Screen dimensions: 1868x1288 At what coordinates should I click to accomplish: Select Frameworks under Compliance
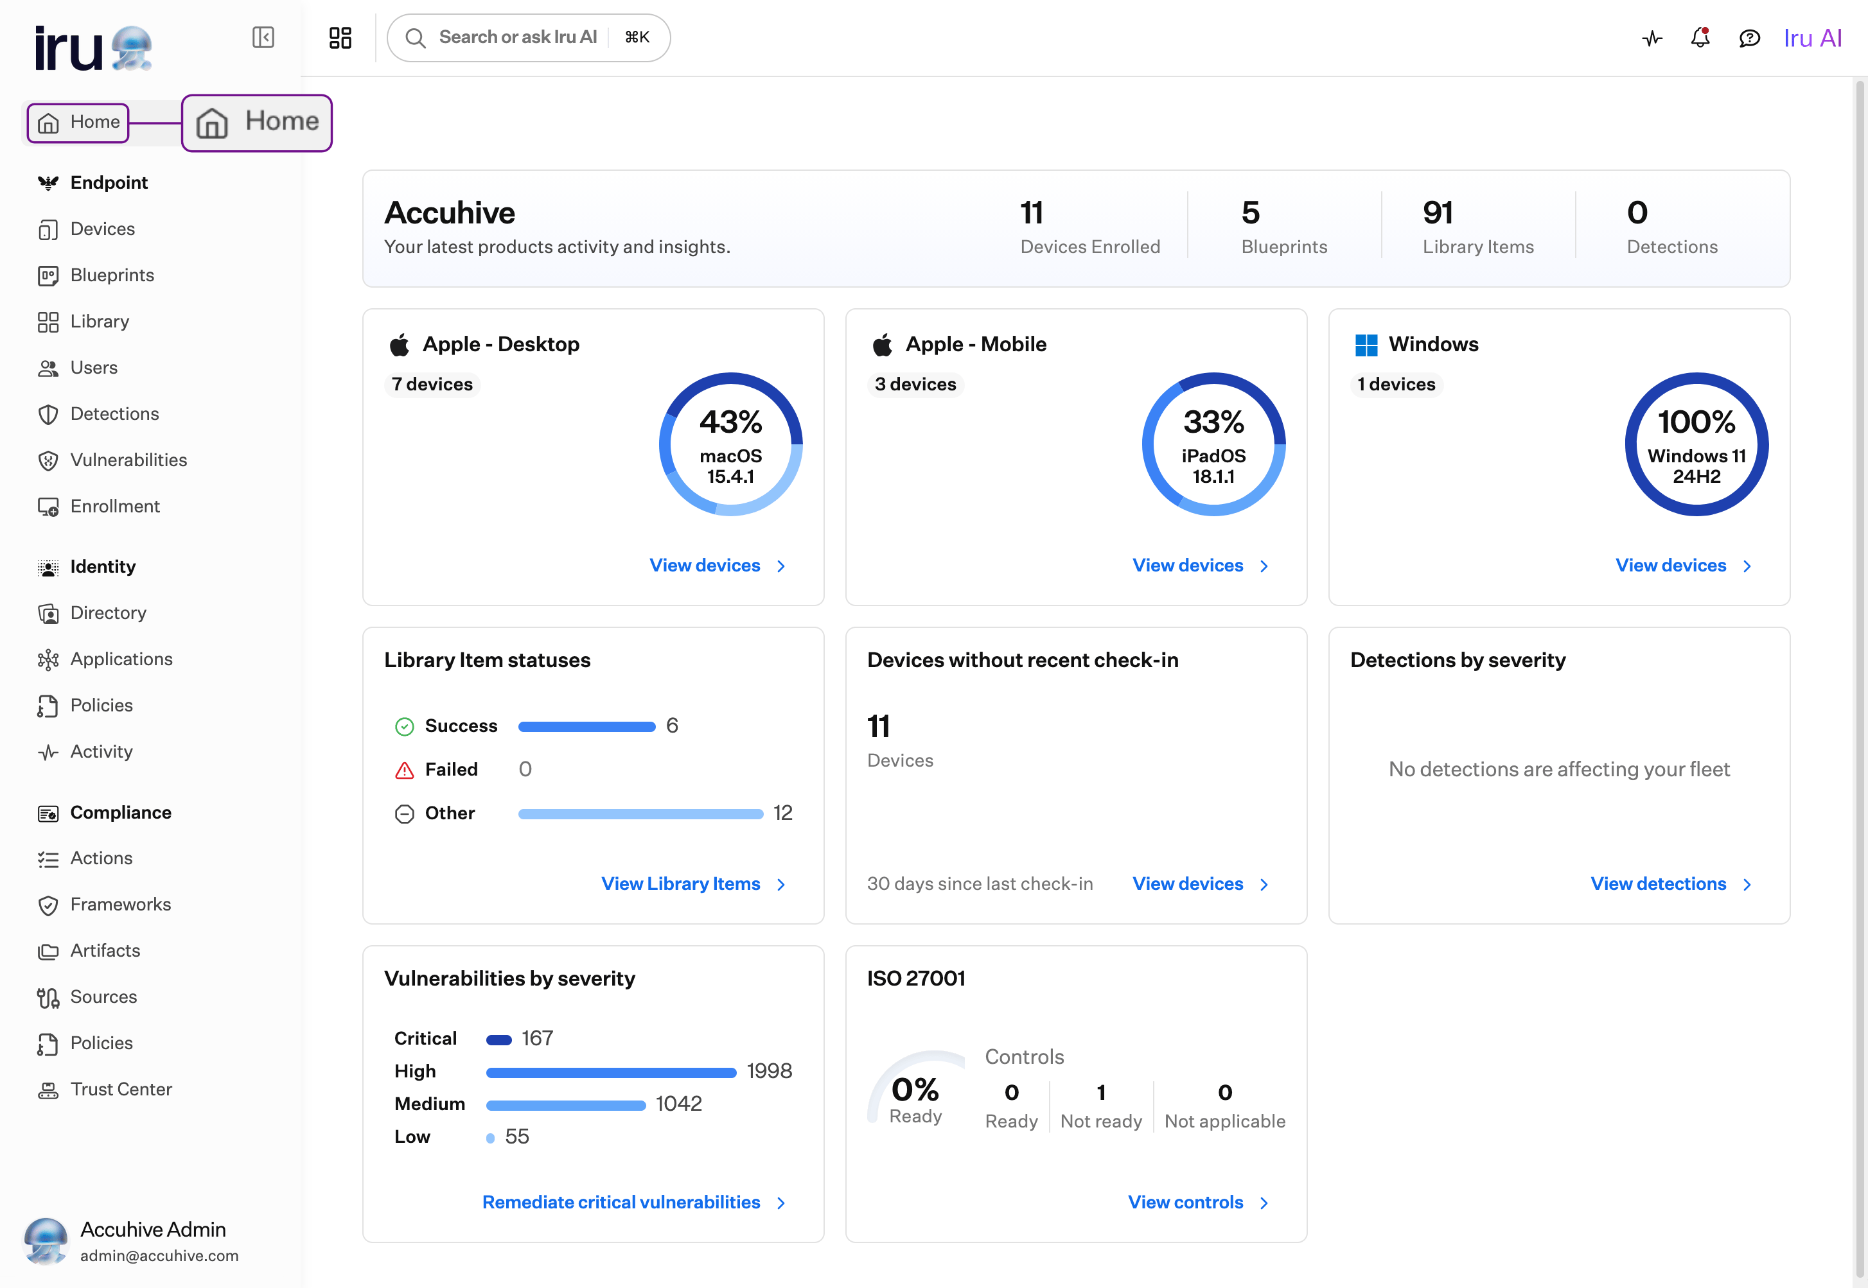point(120,905)
